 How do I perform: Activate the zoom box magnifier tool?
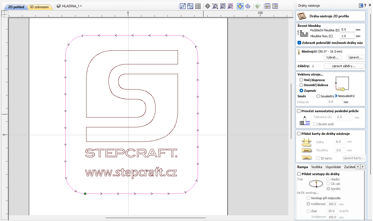pyautogui.click(x=215, y=6)
